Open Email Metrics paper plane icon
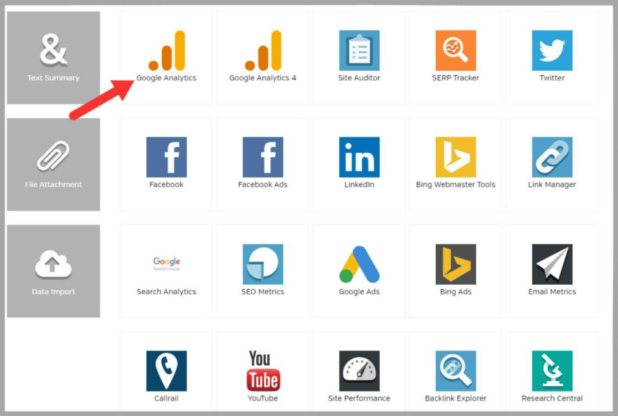Screen dimensions: 618x416 point(552,264)
